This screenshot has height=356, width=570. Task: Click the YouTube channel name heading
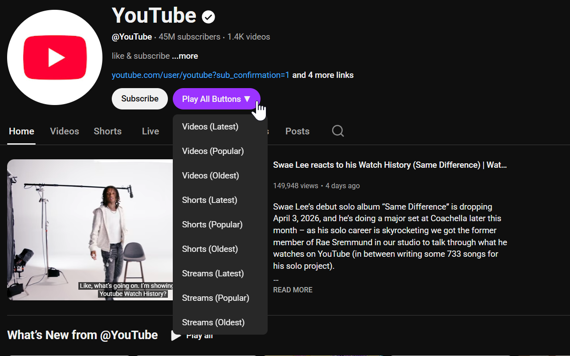(x=154, y=16)
